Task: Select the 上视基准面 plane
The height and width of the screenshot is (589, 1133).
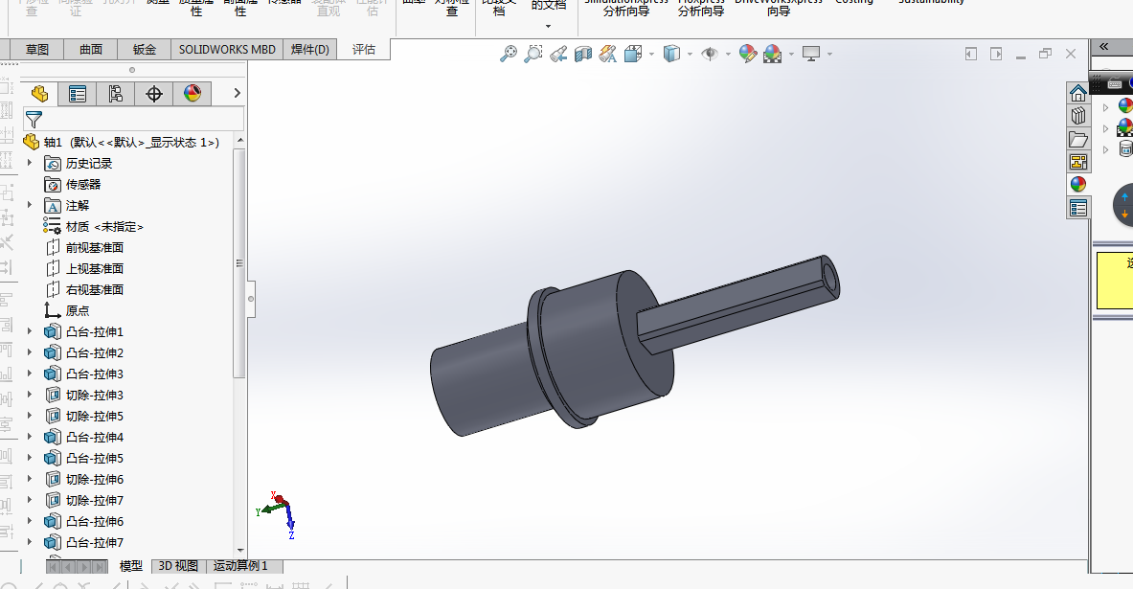Action: coord(95,268)
